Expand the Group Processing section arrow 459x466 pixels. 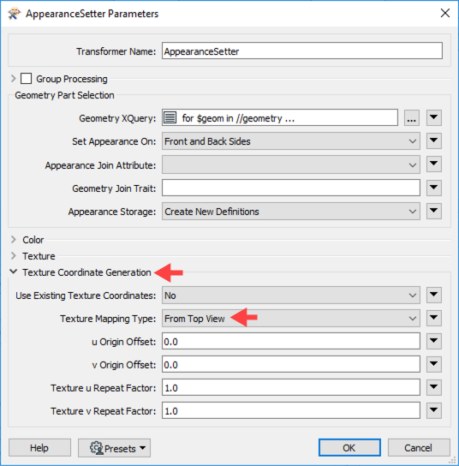(13, 79)
